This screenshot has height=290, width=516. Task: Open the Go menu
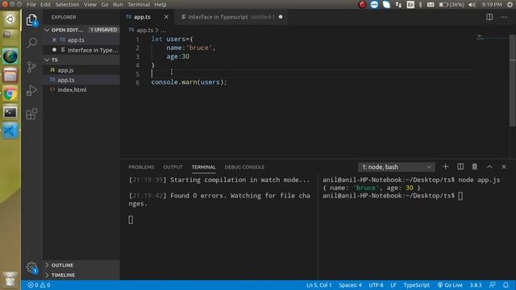click(105, 5)
